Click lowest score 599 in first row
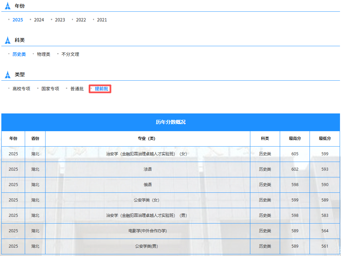Viewport: 341px width, 256px height. click(325, 154)
